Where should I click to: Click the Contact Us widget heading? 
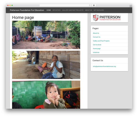[x=98, y=60]
